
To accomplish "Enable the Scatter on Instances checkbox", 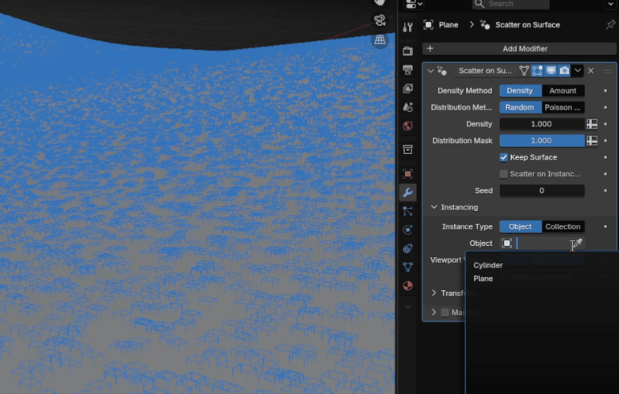I will [x=504, y=173].
